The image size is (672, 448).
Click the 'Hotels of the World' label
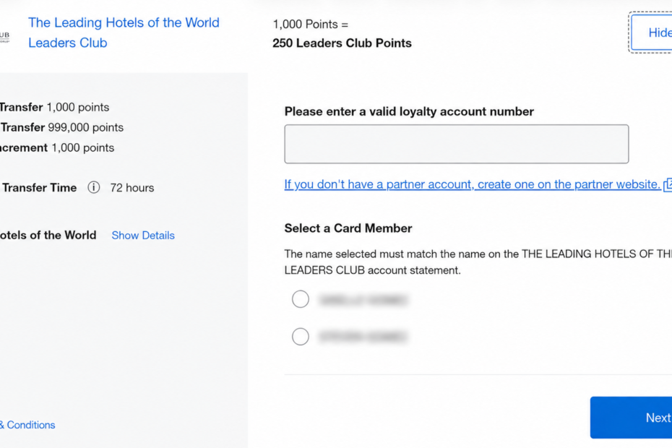coord(48,236)
